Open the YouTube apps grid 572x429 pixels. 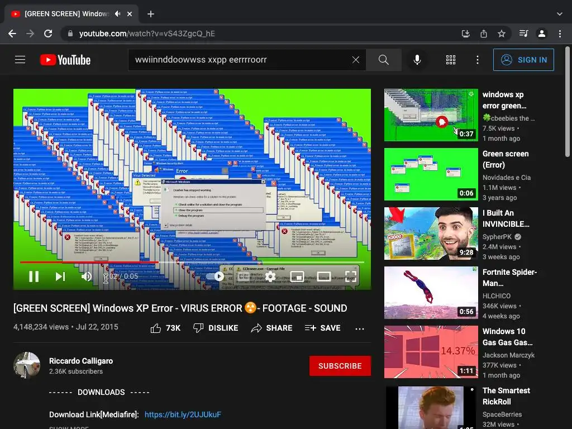pyautogui.click(x=451, y=59)
